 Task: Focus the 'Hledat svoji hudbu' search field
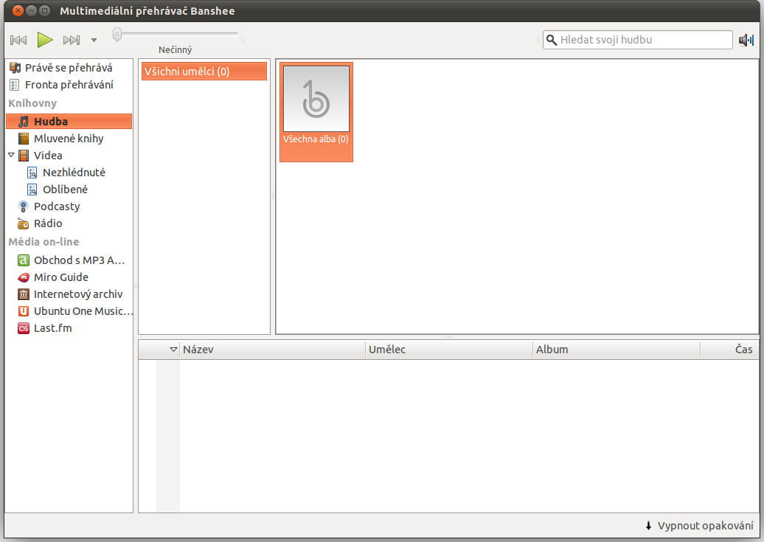[x=637, y=40]
